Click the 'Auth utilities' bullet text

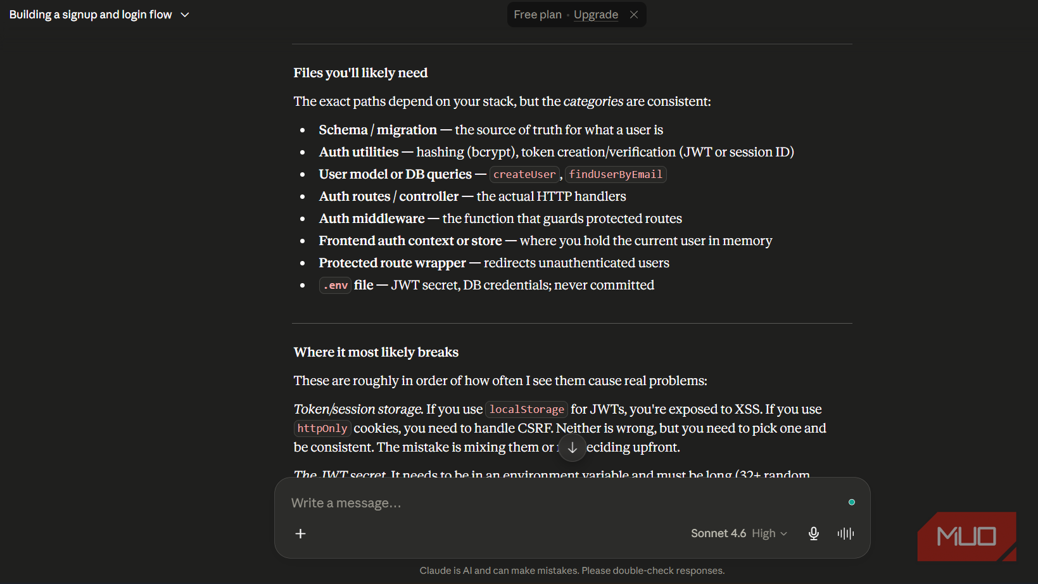point(359,152)
